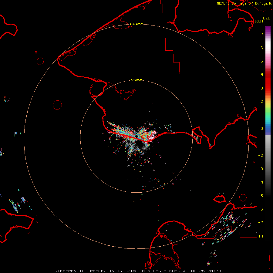This screenshot has height=273, width=273.
Task: Click the -7 tick label on the colorbar
Action: (x=261, y=223)
